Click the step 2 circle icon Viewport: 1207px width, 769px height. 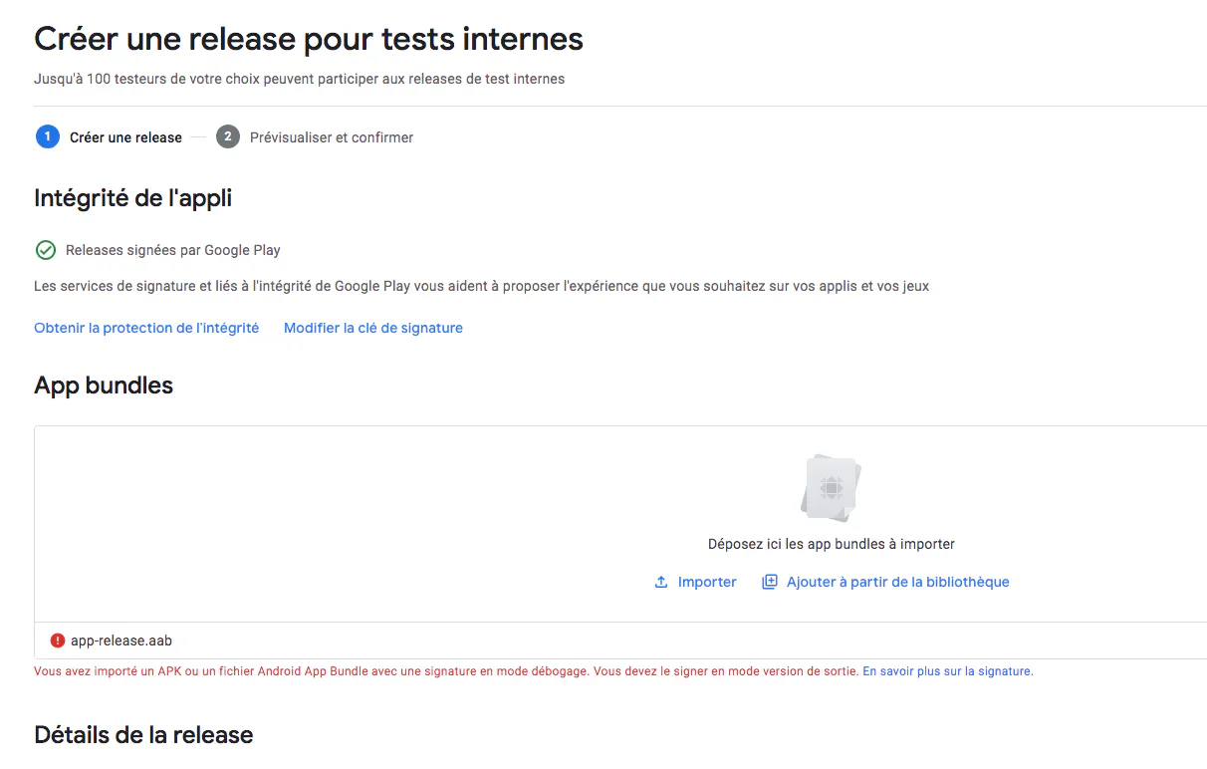(228, 137)
